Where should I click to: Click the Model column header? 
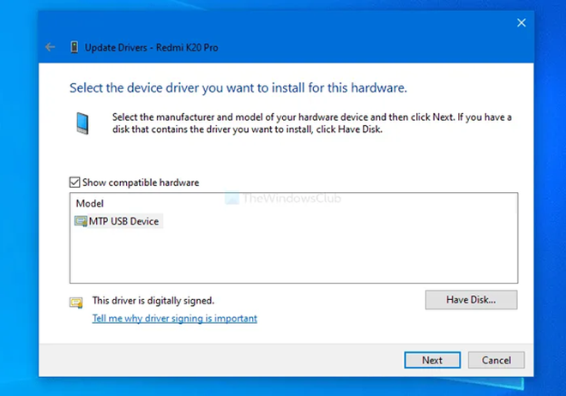pyautogui.click(x=89, y=204)
